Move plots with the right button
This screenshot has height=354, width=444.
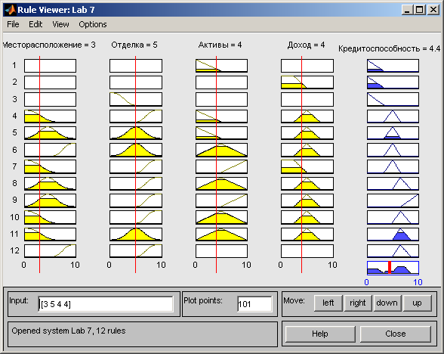358,303
